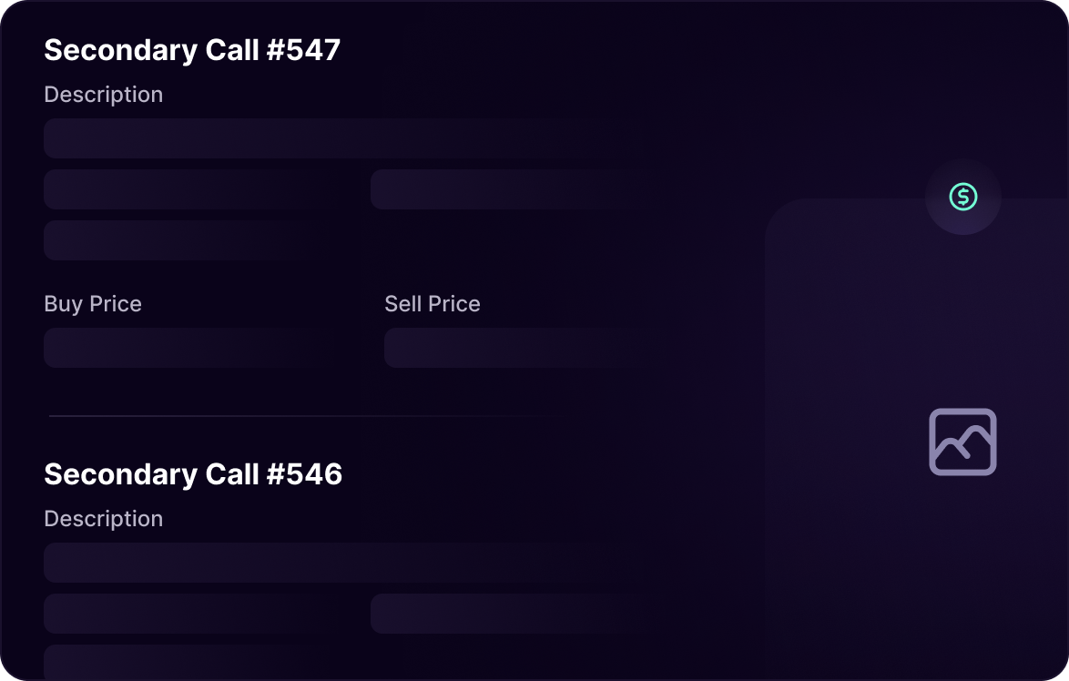Viewport: 1069px width, 681px height.
Task: Click the divider line between the two calls
Action: pyautogui.click(x=300, y=414)
